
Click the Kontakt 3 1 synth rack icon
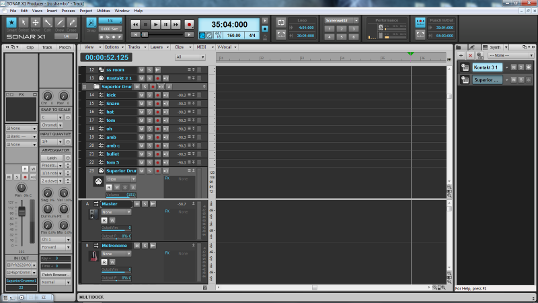(x=465, y=67)
